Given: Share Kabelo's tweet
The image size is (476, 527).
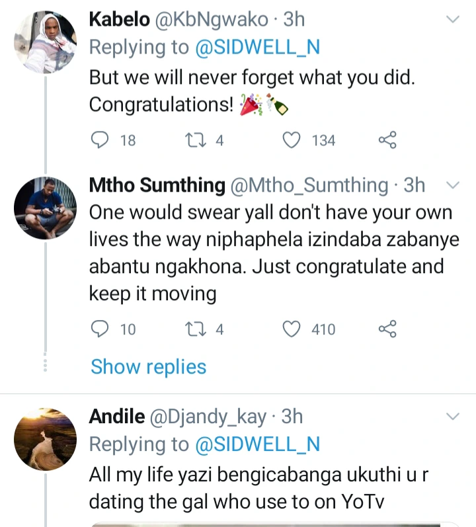Looking at the screenshot, I should coord(387,140).
